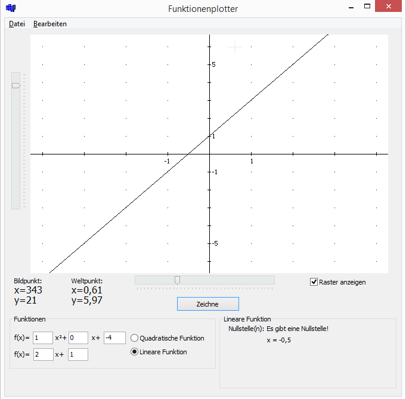
Task: Select Lineare Funktion radio button
Action: click(x=135, y=352)
